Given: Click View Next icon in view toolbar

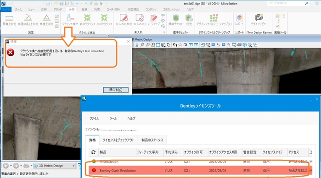Looking at the screenshot, I should click(x=196, y=45).
